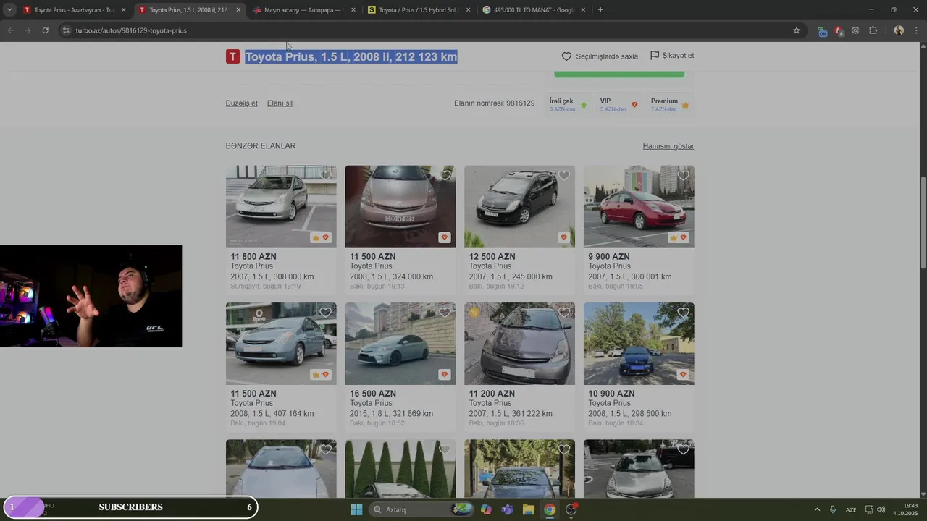This screenshot has height=521, width=927.
Task: Click Hamısını göstər link
Action: click(x=668, y=146)
